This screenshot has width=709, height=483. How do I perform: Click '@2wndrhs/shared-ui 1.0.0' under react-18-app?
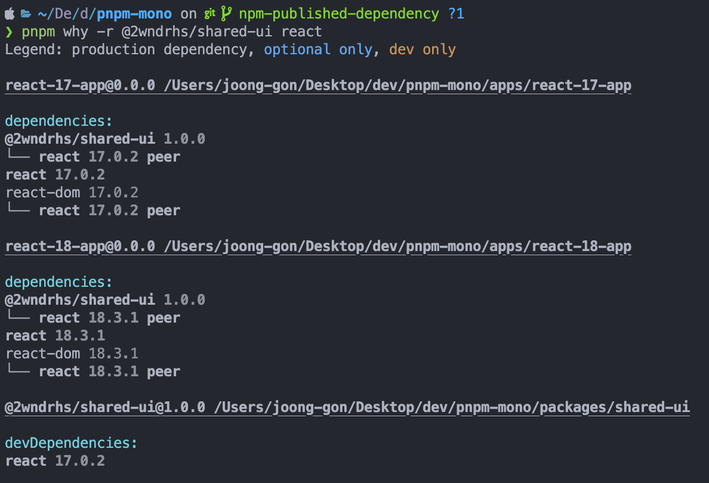(105, 299)
